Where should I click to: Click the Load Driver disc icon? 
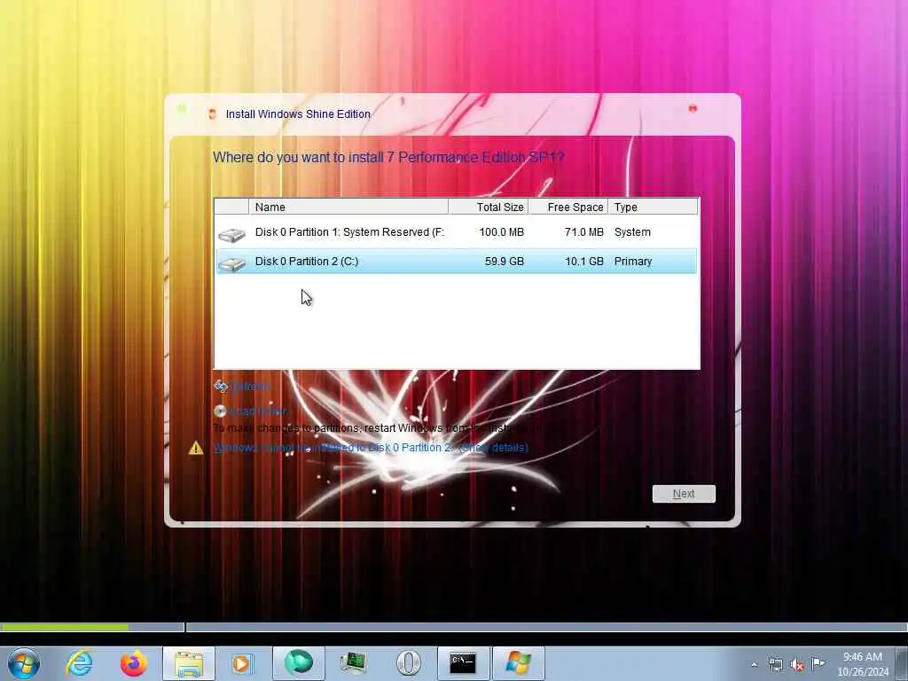click(x=220, y=411)
